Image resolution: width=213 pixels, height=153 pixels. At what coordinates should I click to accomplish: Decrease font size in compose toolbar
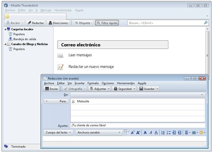point(133,133)
